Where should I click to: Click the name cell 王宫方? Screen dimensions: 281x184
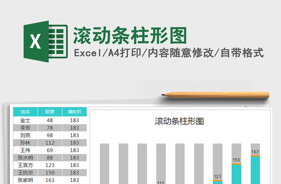point(25,165)
